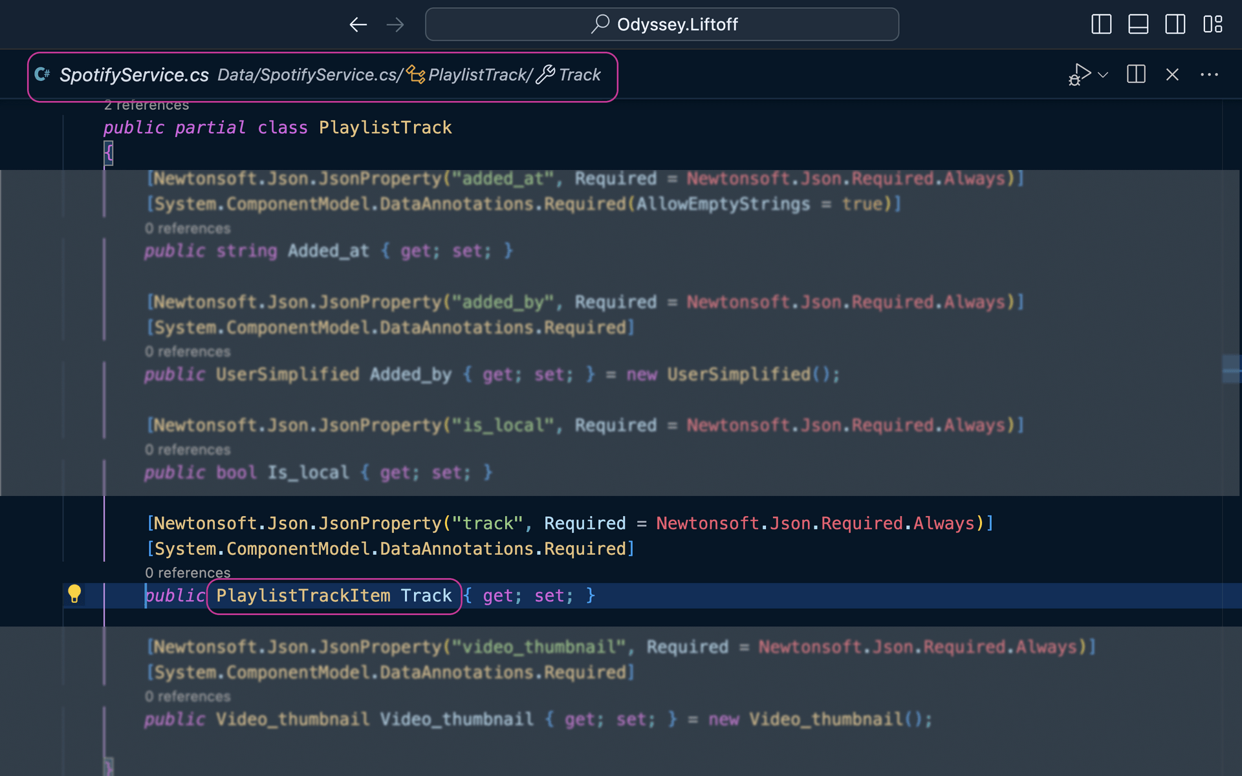Image resolution: width=1242 pixels, height=776 pixels.
Task: Select the SpotifyService.cs editor tab
Action: click(x=133, y=74)
